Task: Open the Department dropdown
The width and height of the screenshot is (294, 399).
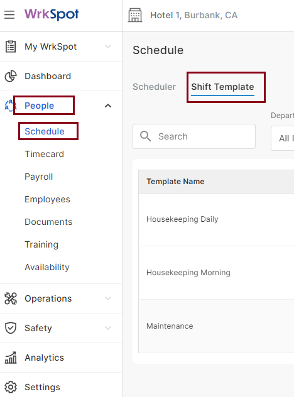Action: 282,138
